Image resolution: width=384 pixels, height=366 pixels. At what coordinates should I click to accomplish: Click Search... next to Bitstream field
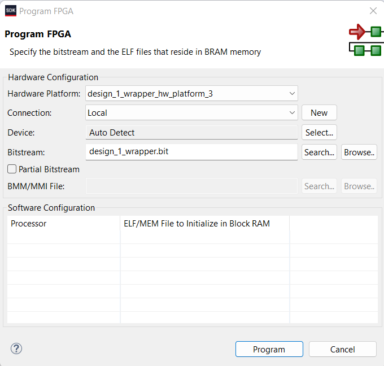click(x=319, y=152)
